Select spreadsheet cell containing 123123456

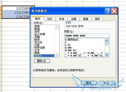(x=16, y=12)
